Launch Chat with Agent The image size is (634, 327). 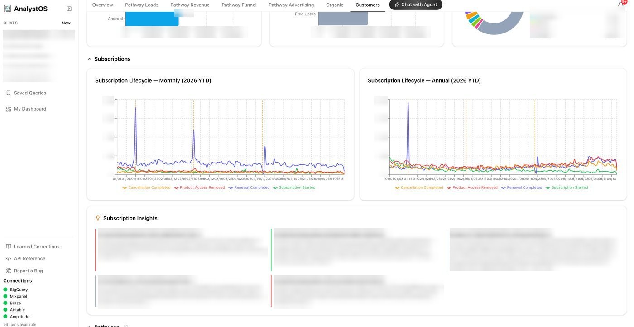click(416, 5)
